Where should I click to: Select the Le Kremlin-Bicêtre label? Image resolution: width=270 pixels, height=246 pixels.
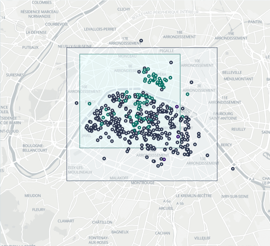coord(193,196)
